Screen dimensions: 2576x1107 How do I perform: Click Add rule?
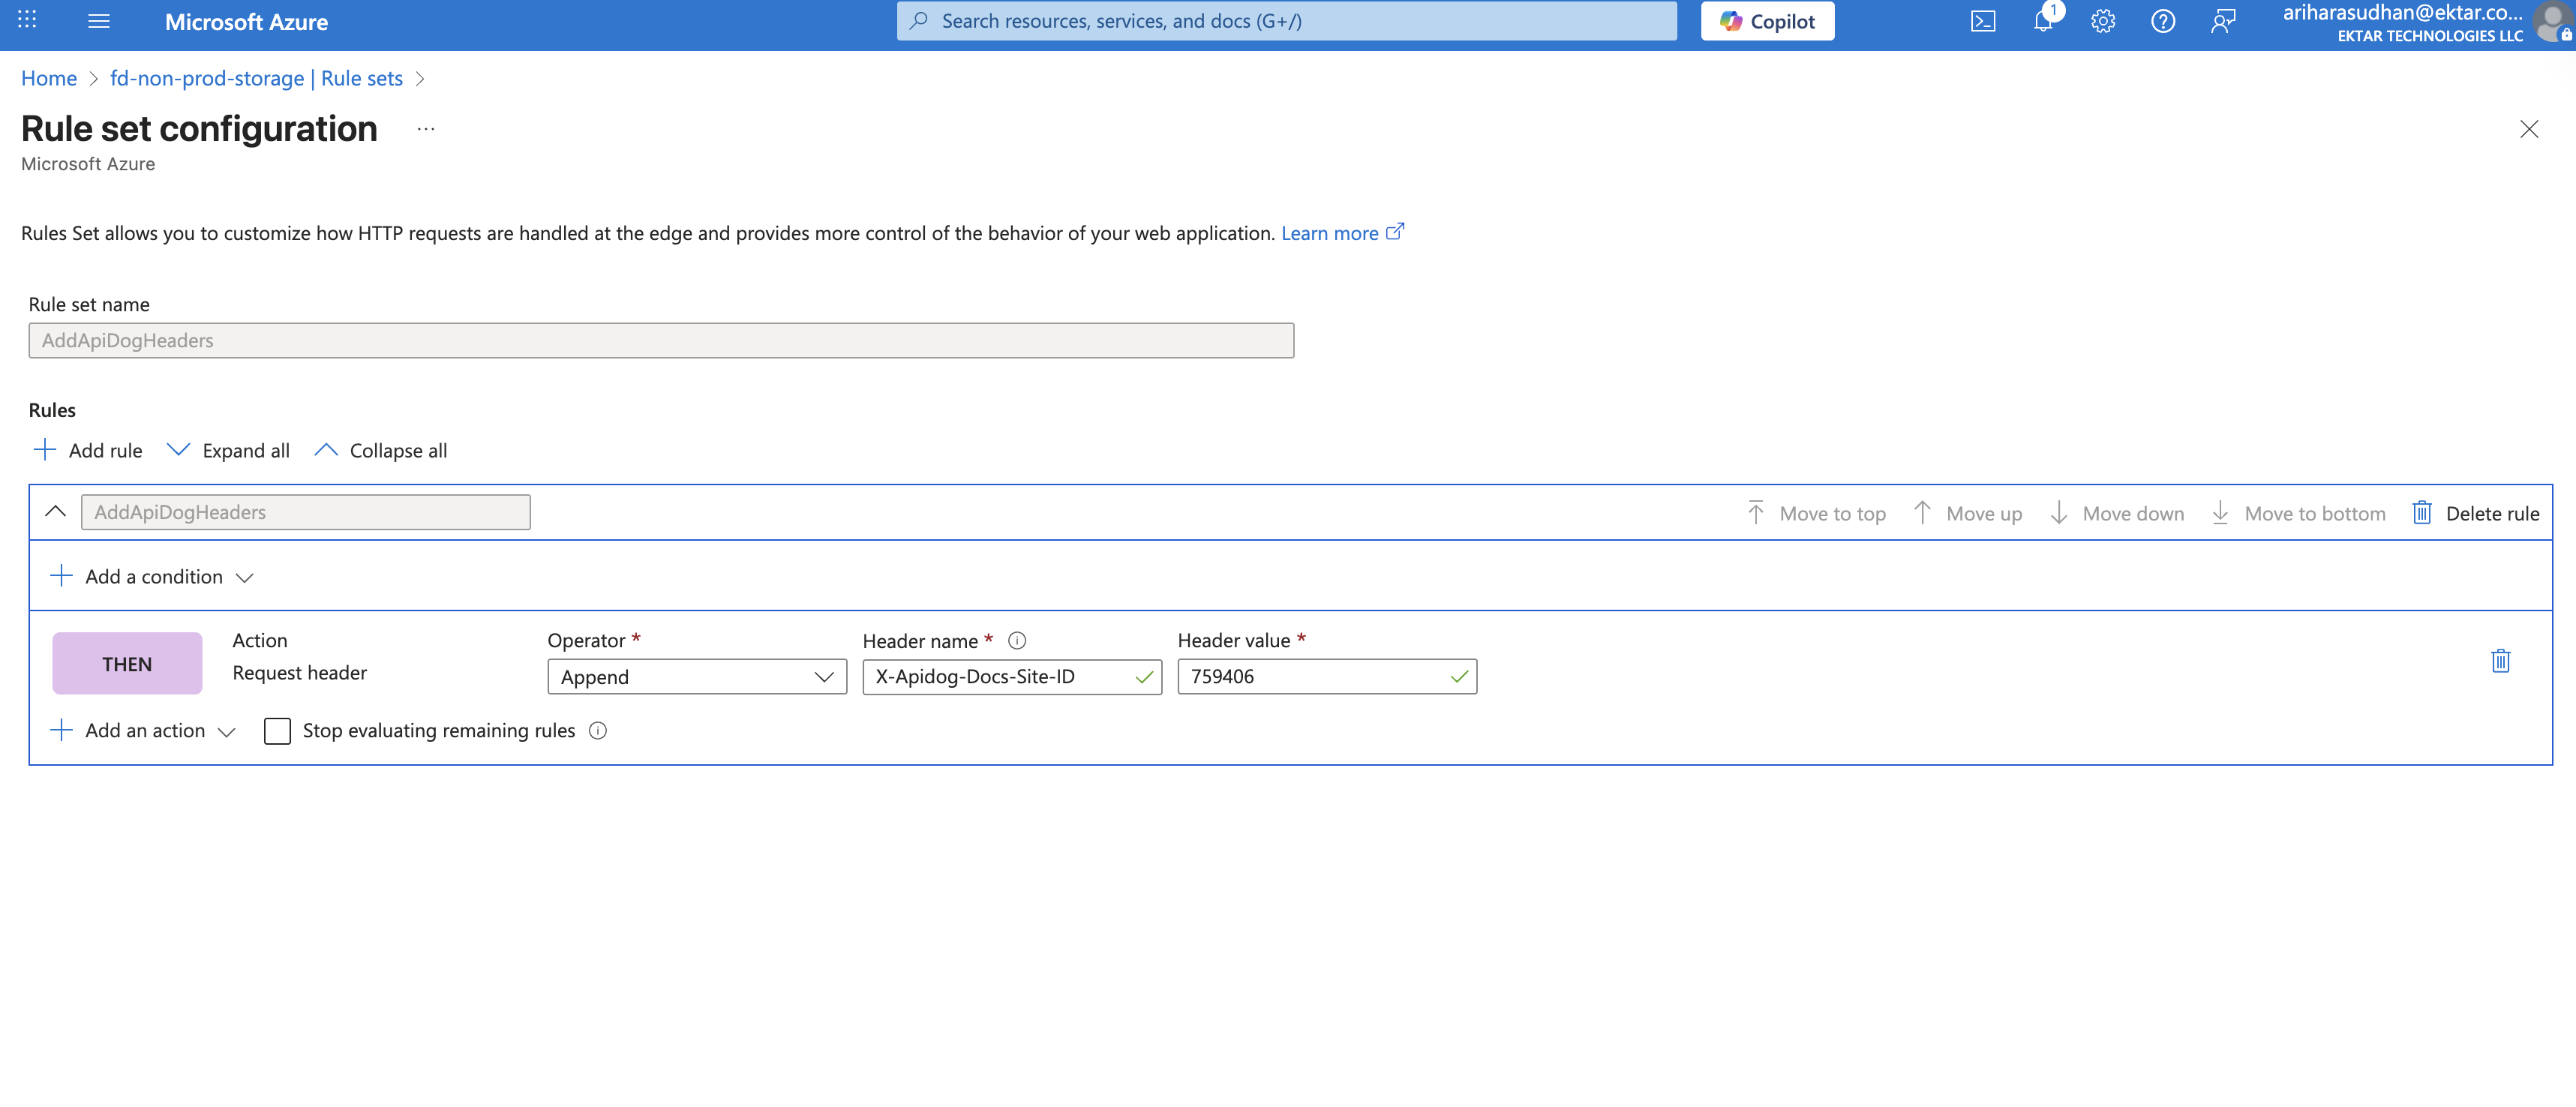88,451
